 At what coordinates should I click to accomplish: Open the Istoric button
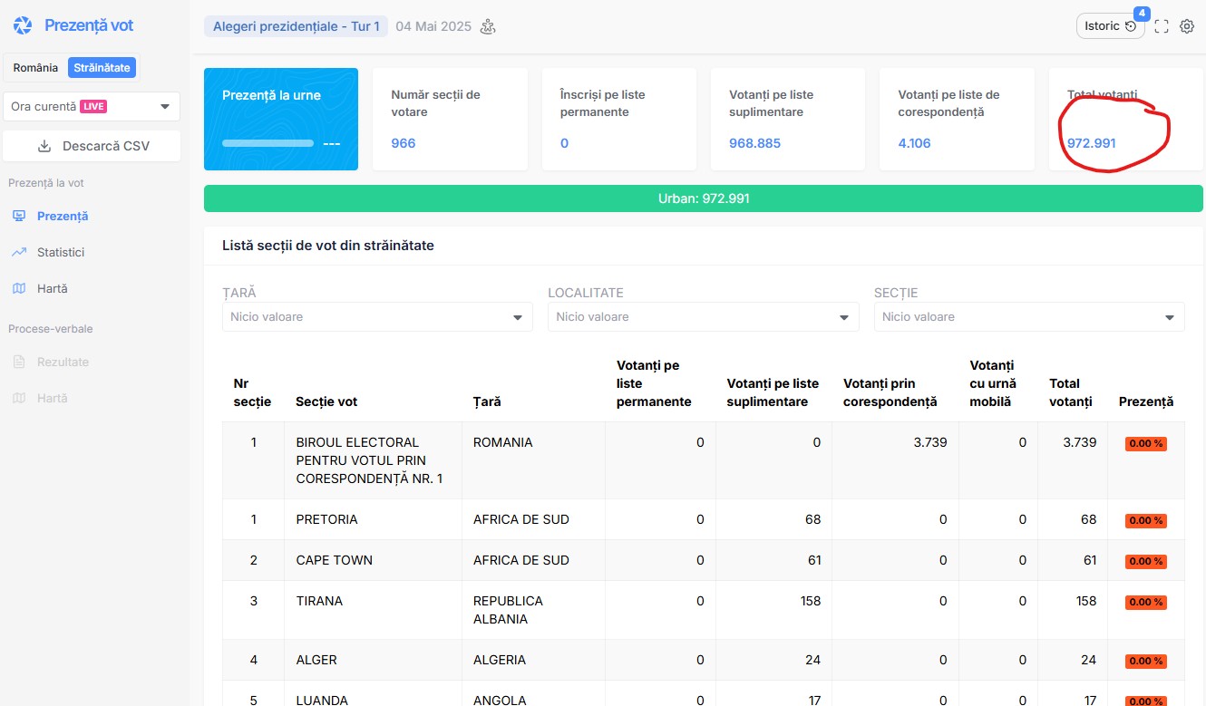(1110, 26)
